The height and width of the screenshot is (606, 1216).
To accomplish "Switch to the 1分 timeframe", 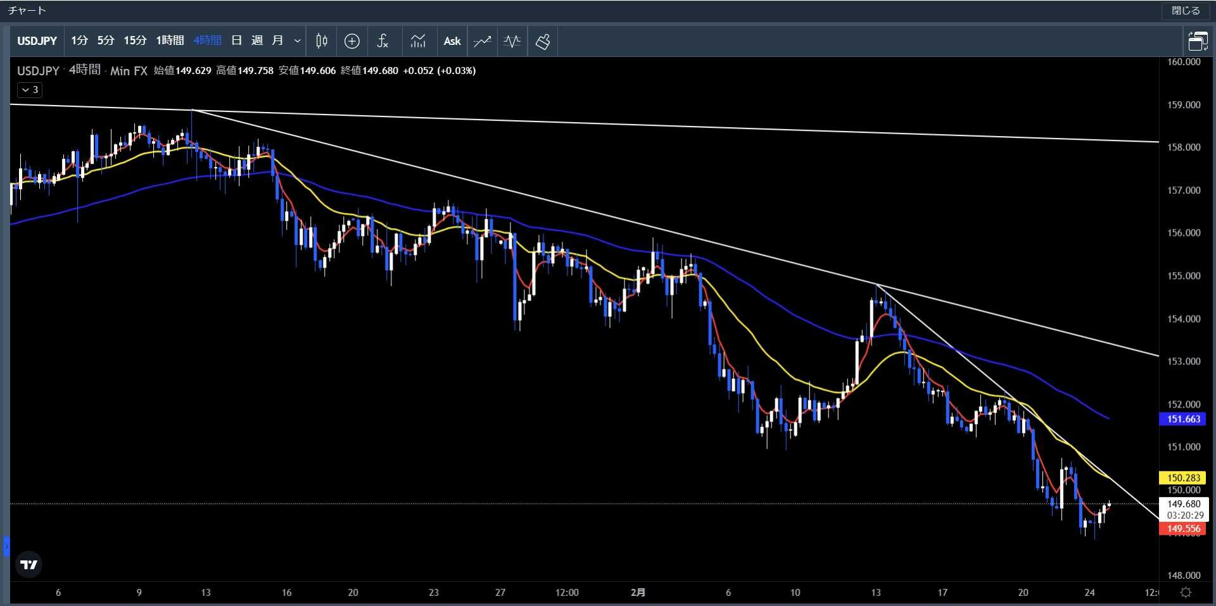I will click(x=79, y=41).
